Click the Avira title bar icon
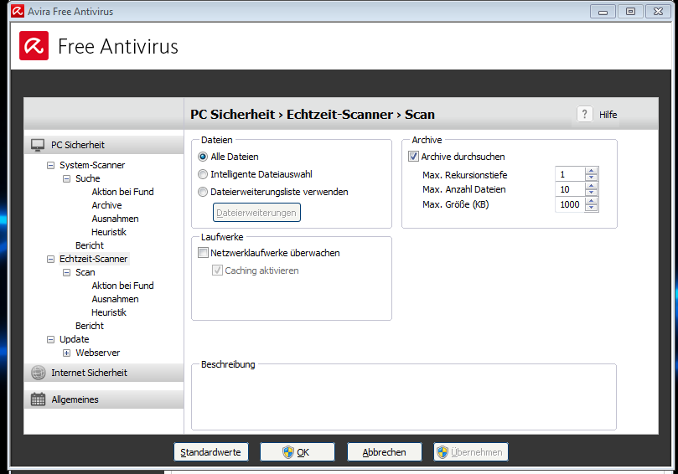Viewport: 678px width, 474px height. pos(18,11)
